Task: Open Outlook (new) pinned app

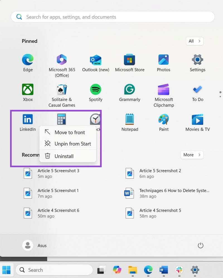Action: [96, 63]
